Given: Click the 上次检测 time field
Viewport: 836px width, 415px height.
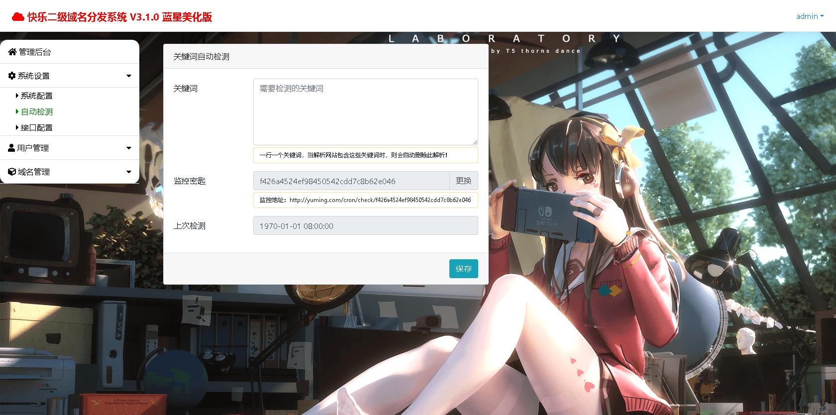Looking at the screenshot, I should pos(366,225).
